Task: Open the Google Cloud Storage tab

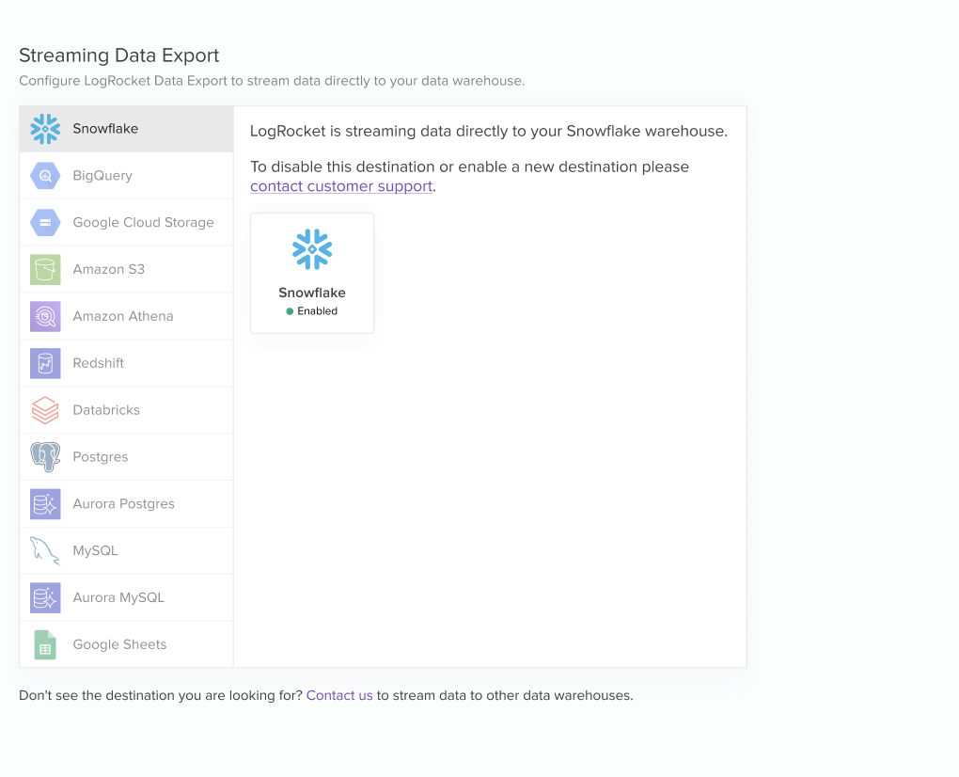Action: pos(127,223)
